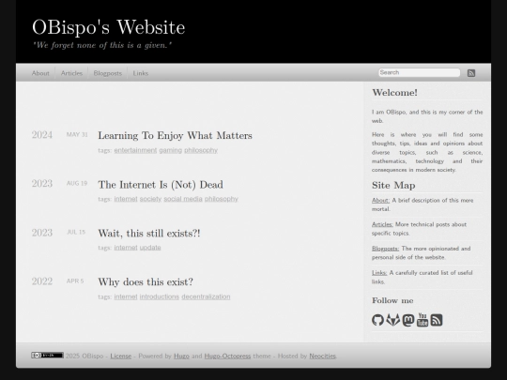Open the License link in footer
The width and height of the screenshot is (507, 380).
pyautogui.click(x=120, y=357)
